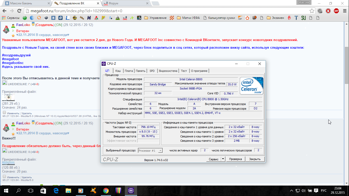The height and width of the screenshot is (196, 349).
Task: Click the Task View taskbar icon
Action: pos(31,191)
